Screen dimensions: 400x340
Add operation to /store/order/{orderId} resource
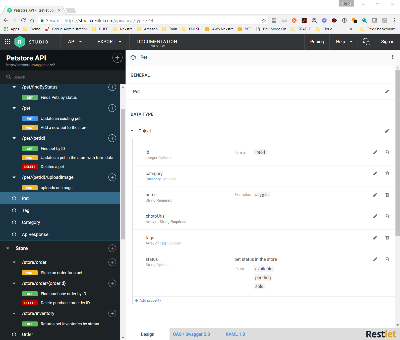pos(112,283)
